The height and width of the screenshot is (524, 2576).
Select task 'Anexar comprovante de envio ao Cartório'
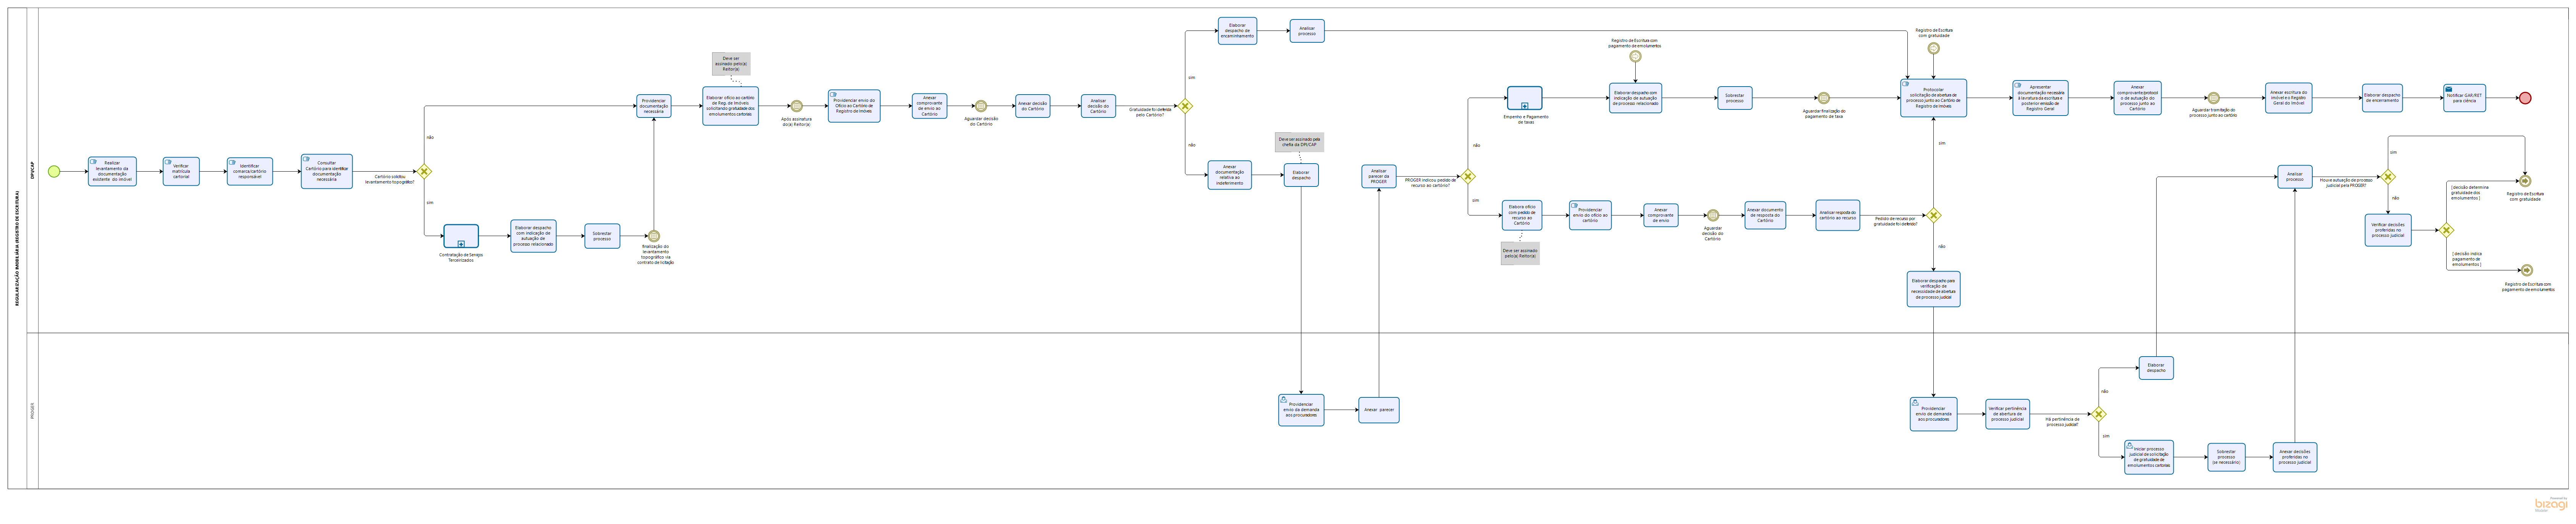point(929,106)
